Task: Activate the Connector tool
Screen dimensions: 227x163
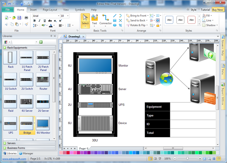Action: pyautogui.click(x=106, y=20)
